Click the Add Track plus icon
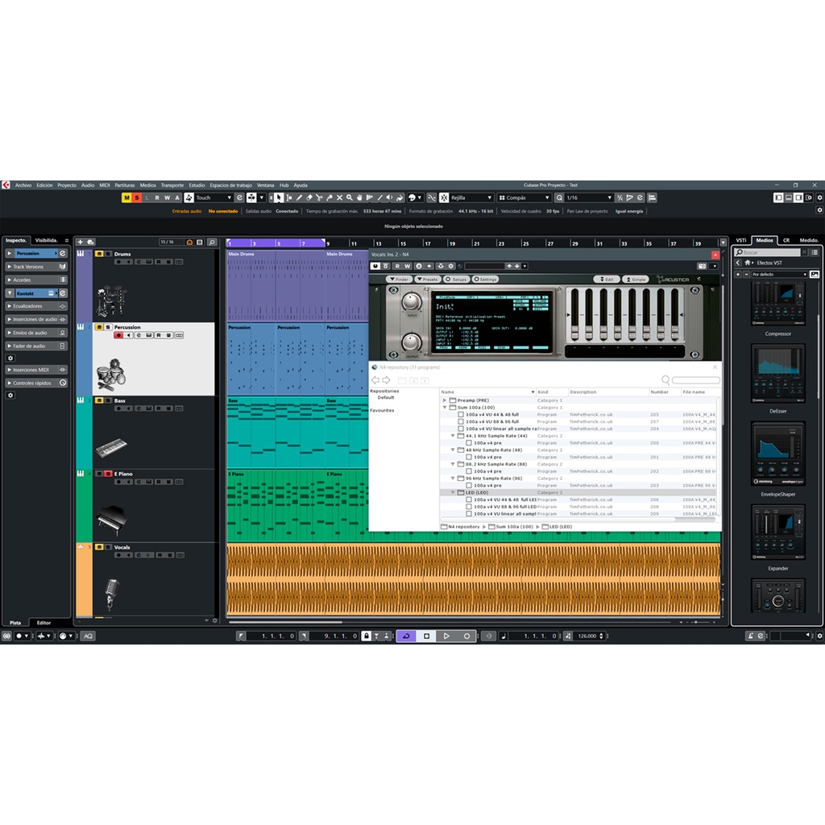 (80, 242)
